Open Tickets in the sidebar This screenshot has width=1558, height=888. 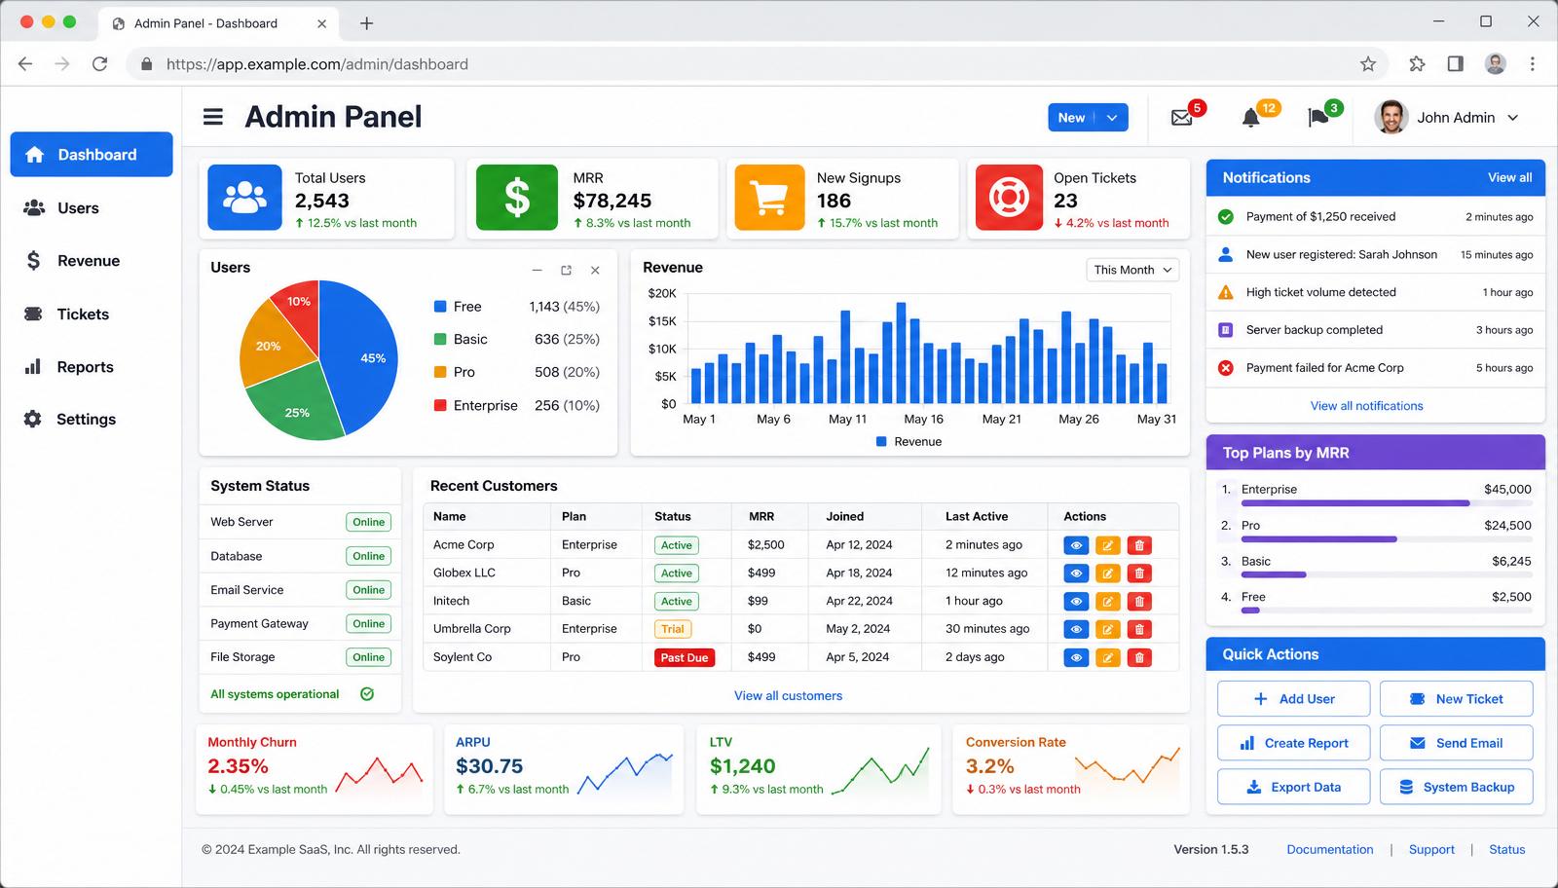click(92, 314)
